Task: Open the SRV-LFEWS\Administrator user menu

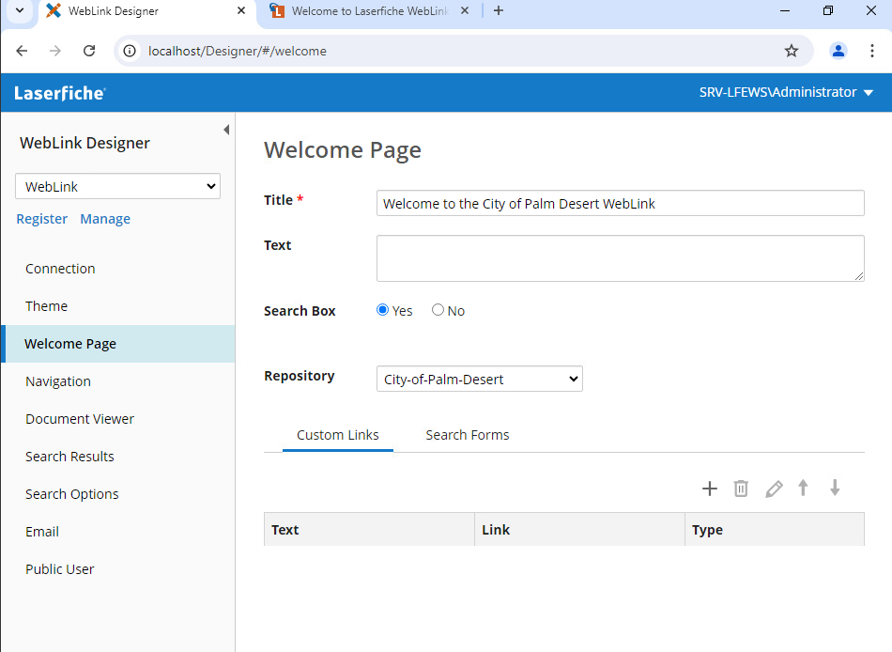Action: pos(786,92)
